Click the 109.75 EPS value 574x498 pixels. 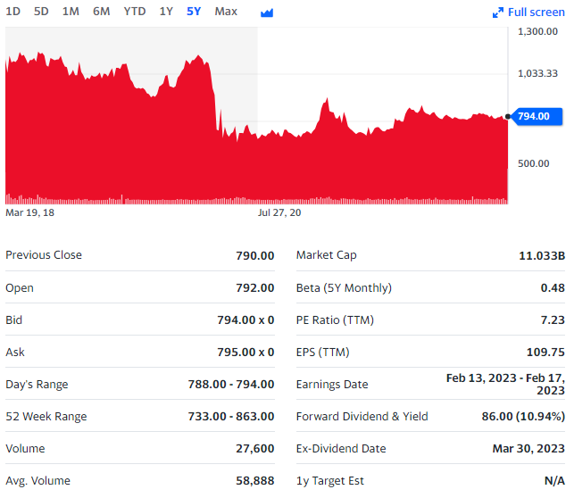[x=545, y=352]
